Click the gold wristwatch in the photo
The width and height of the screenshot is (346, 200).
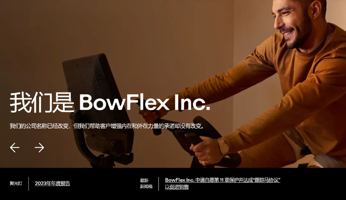[x=223, y=146]
